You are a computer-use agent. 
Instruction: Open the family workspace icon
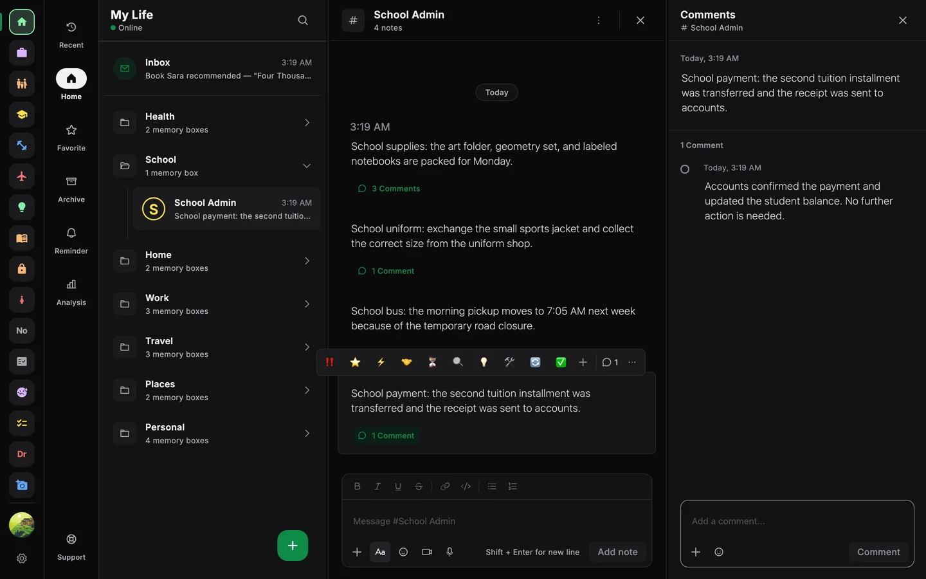click(x=22, y=84)
